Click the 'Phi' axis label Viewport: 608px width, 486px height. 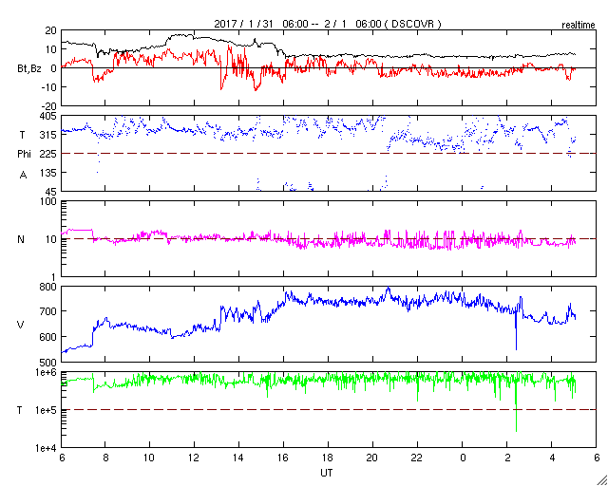pos(24,155)
